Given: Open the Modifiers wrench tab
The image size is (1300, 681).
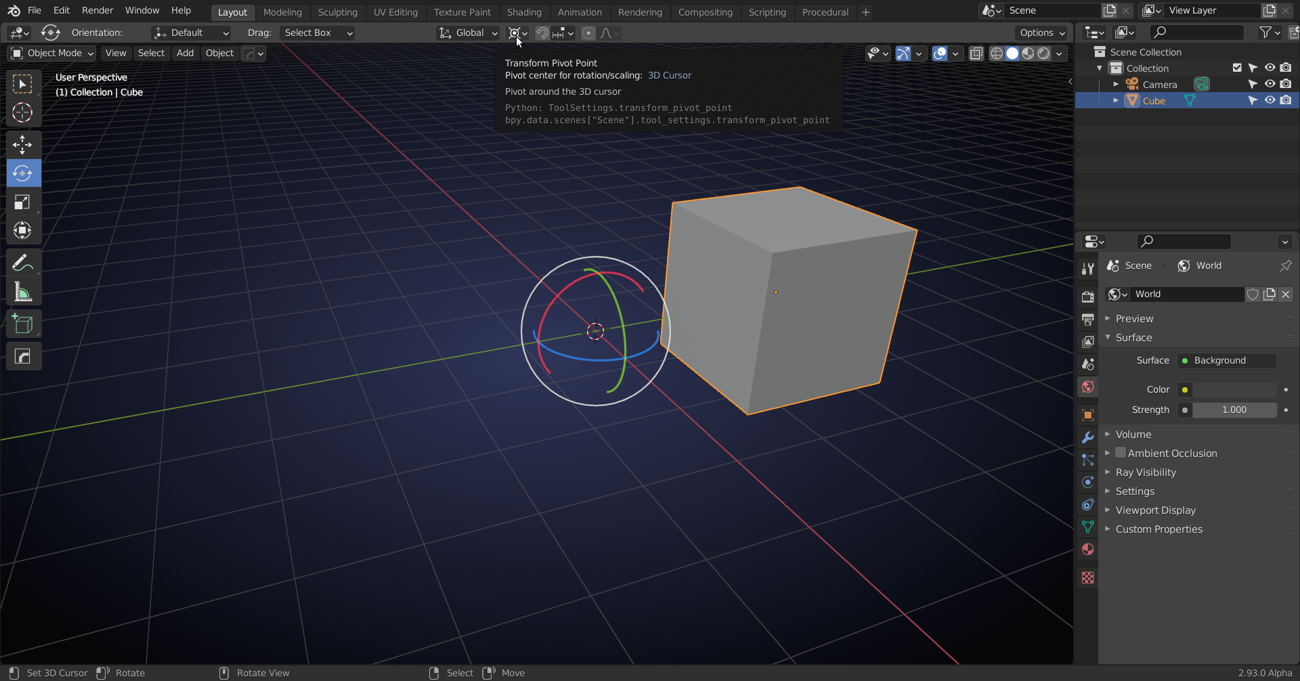Looking at the screenshot, I should point(1088,437).
